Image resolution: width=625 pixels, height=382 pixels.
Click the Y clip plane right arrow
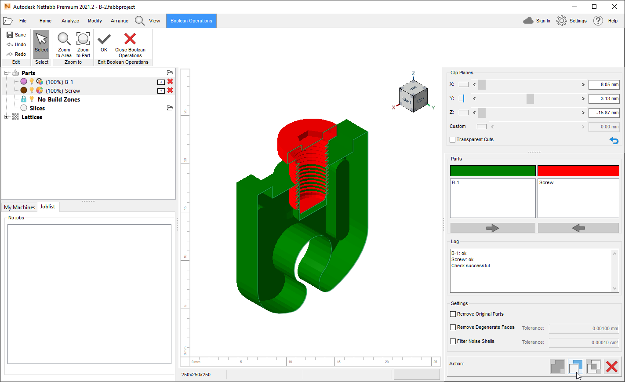tap(583, 98)
